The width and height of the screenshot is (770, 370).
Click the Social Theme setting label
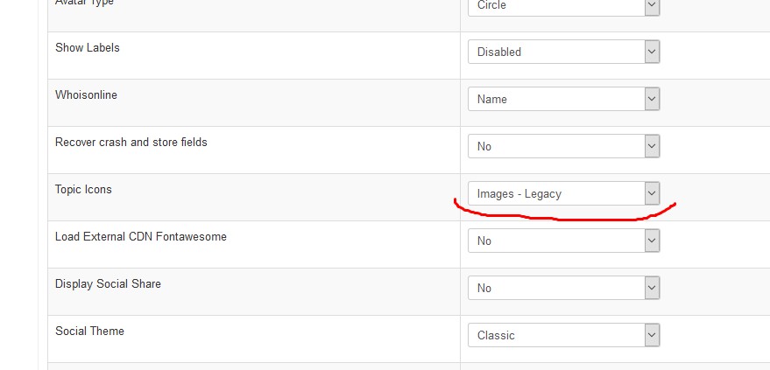[x=89, y=331]
